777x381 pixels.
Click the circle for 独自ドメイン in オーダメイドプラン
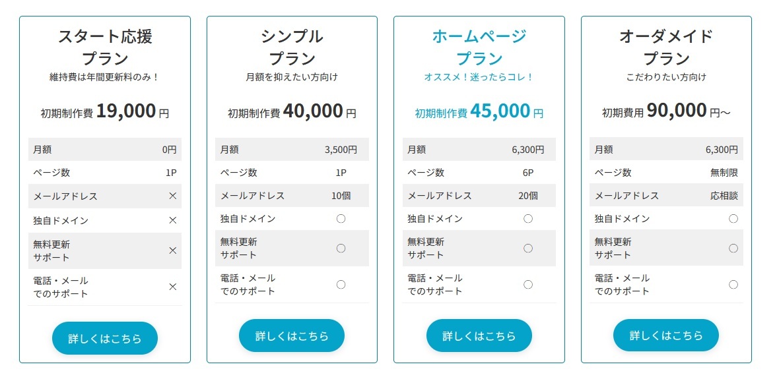[733, 219]
